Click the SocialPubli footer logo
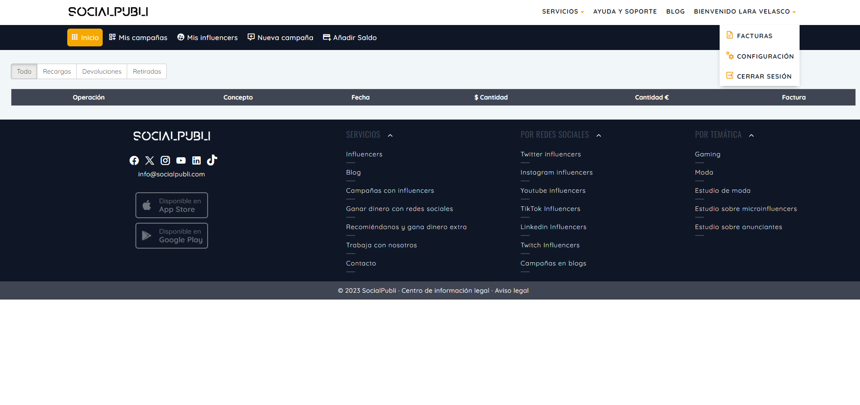 (x=172, y=136)
